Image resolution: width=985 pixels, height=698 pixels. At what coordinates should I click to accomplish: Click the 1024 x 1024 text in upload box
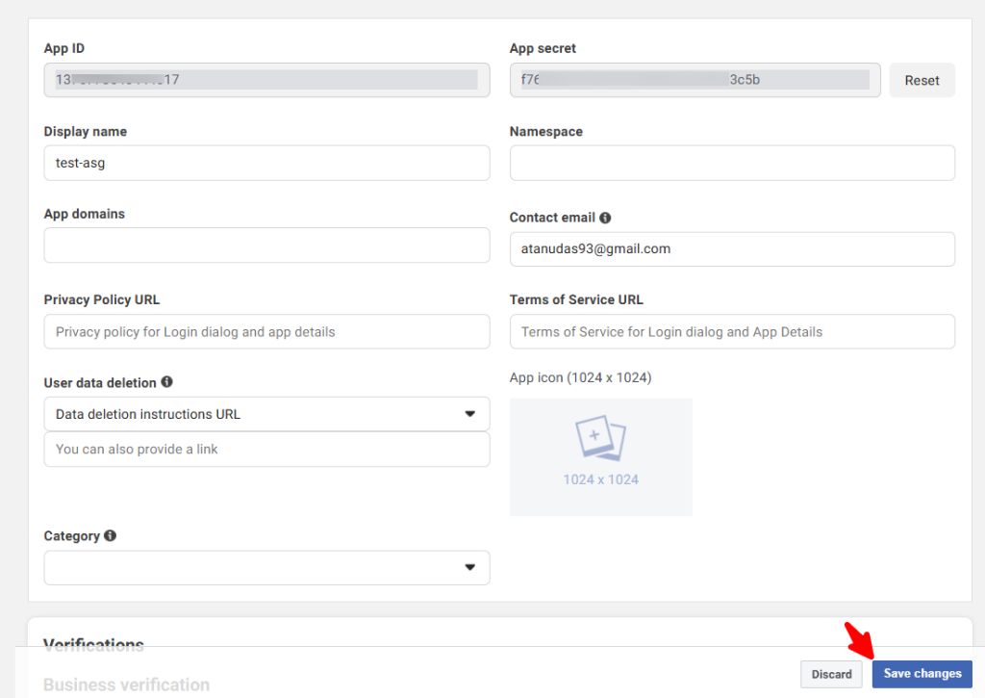click(601, 479)
